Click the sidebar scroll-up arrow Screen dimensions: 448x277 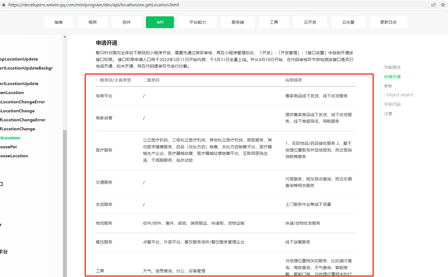(x=65, y=37)
